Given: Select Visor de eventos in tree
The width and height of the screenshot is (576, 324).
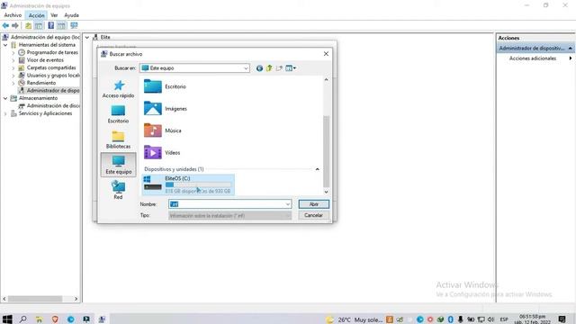Looking at the screenshot, I should point(45,60).
